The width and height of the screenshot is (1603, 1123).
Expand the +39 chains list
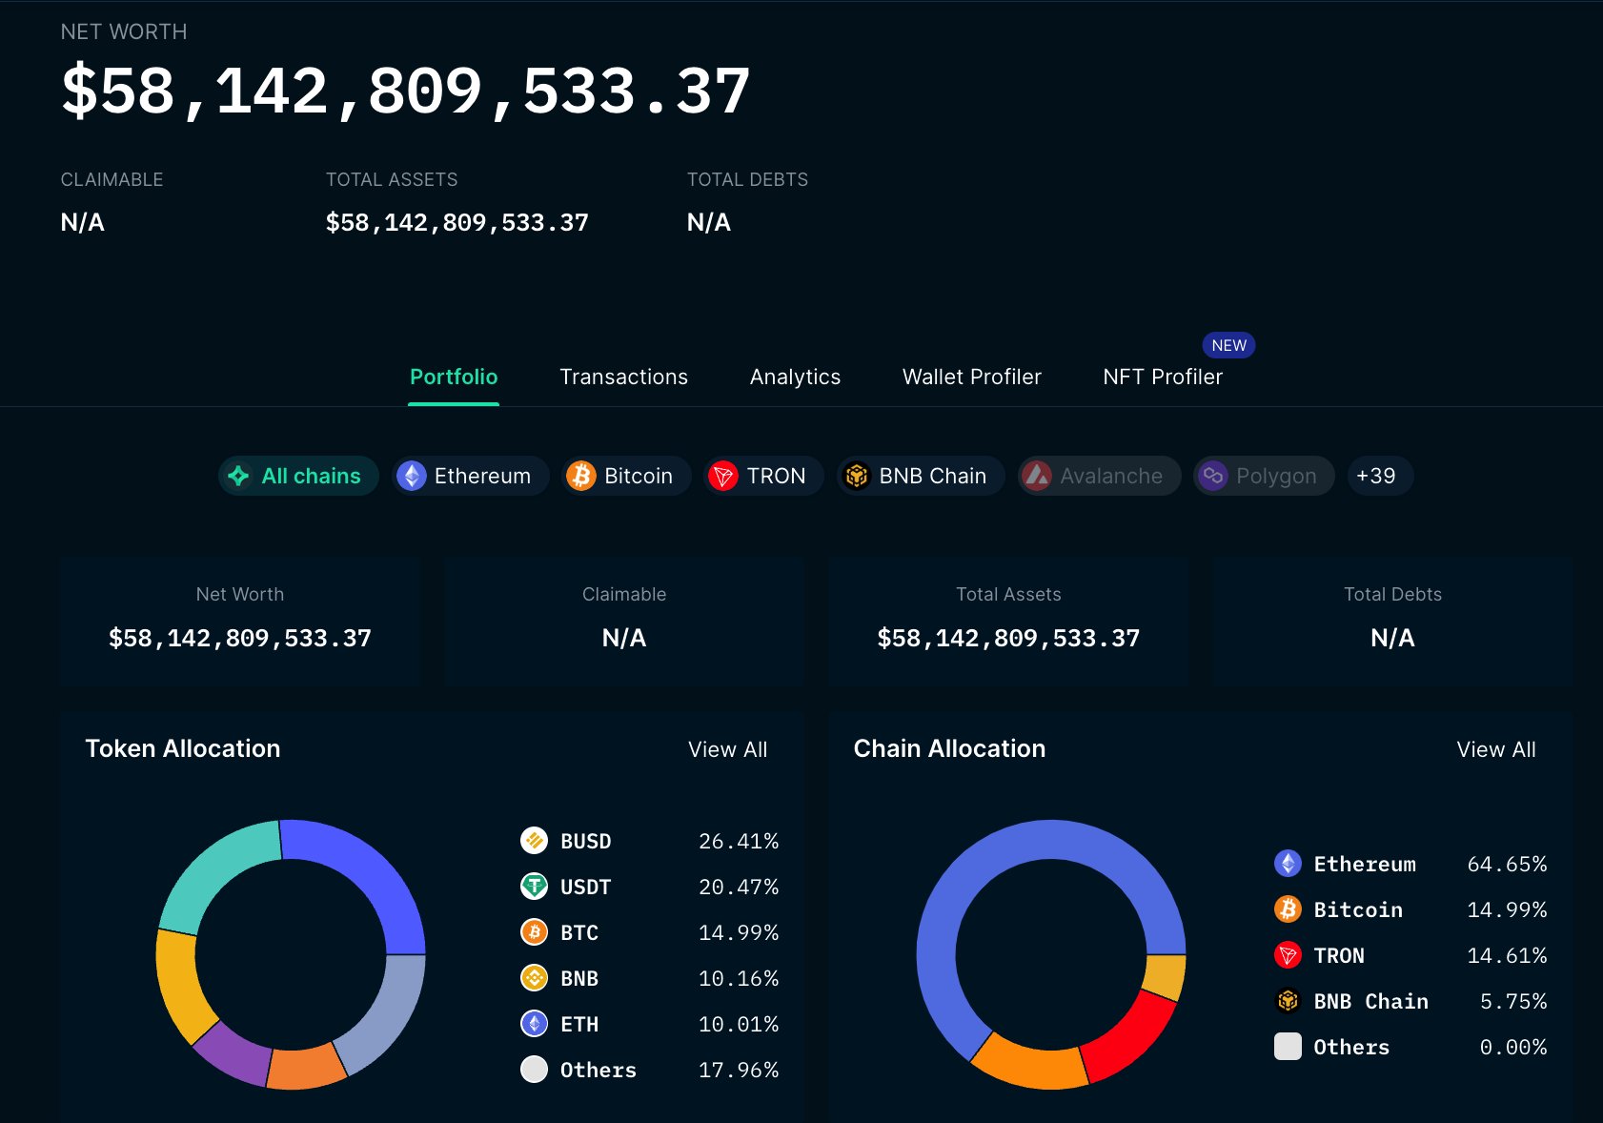1379,476
